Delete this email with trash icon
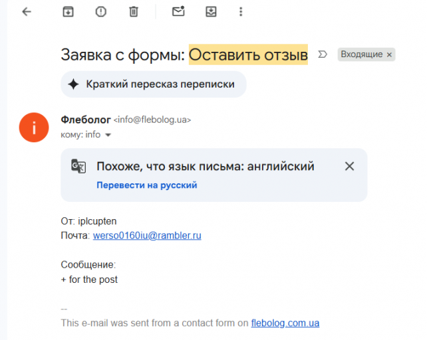427x340 pixels. pos(134,12)
